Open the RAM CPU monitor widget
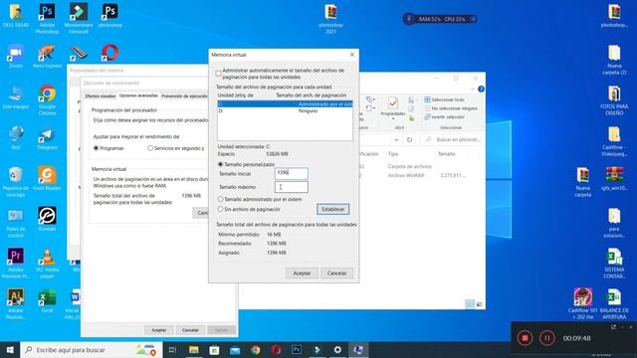The height and width of the screenshot is (358, 637). pos(440,19)
